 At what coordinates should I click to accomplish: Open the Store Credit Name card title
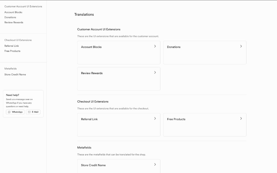(93, 165)
